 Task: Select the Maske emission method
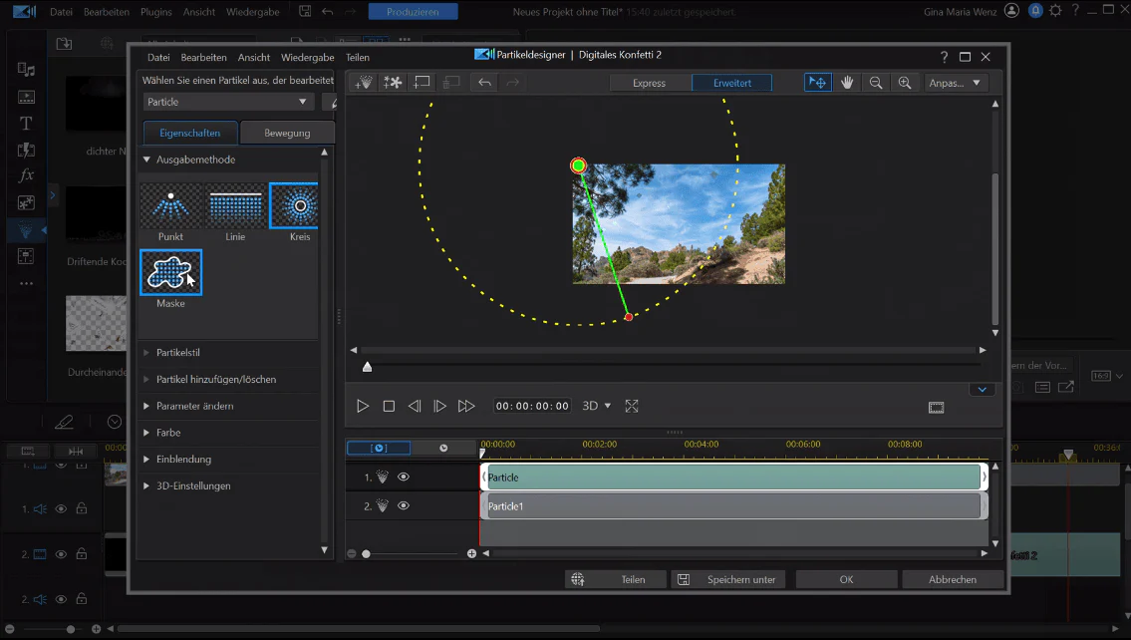[x=171, y=272]
